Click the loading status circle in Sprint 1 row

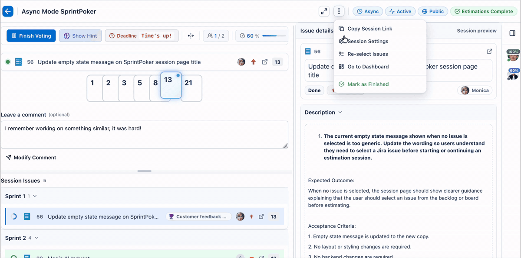14,216
